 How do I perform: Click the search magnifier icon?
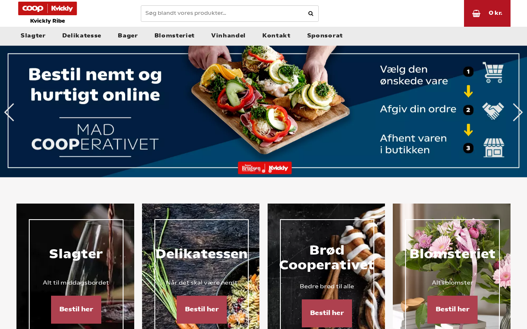311,14
